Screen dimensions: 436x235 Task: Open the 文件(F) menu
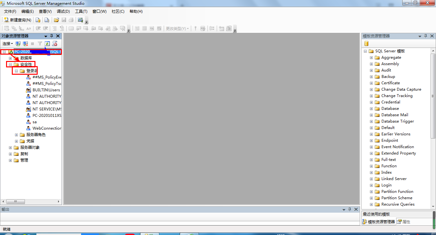(10, 11)
